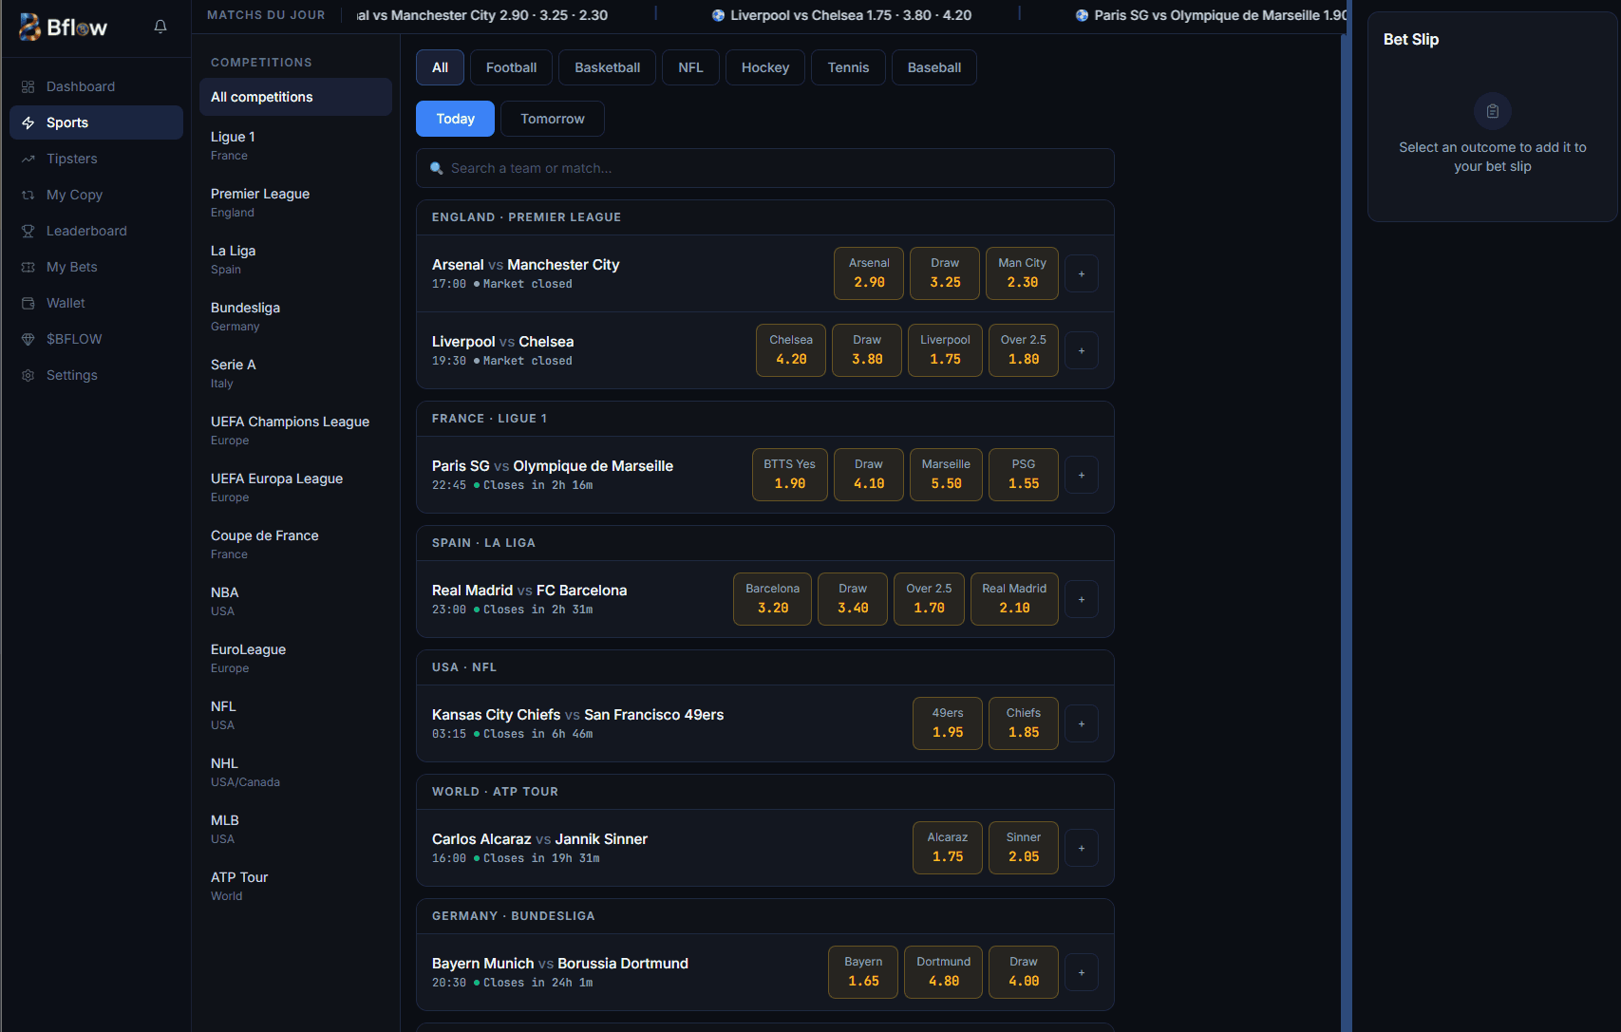Pick Over 2.5 in Liverpool vs Chelsea
This screenshot has width=1621, height=1032.
[x=1024, y=350]
